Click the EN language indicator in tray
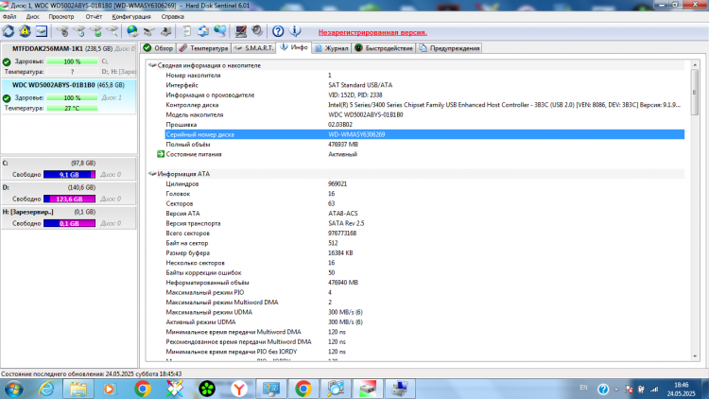This screenshot has width=709, height=399. (583, 388)
